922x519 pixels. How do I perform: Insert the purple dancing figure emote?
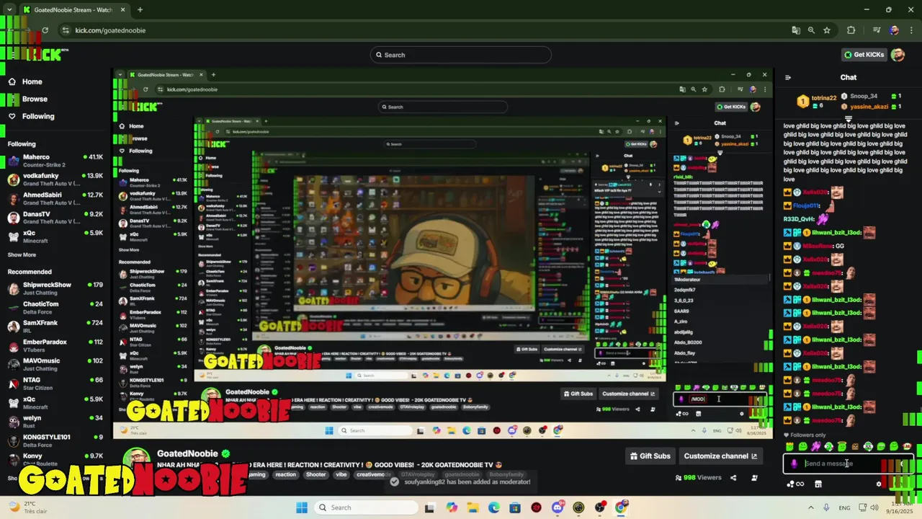point(816,447)
